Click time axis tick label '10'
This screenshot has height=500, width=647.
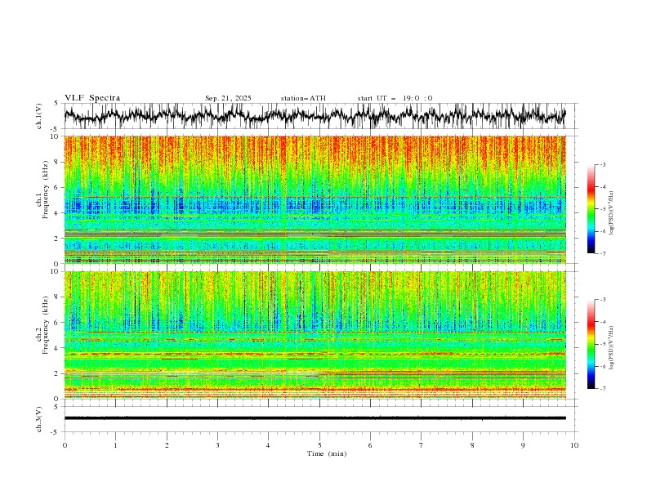tap(574, 445)
